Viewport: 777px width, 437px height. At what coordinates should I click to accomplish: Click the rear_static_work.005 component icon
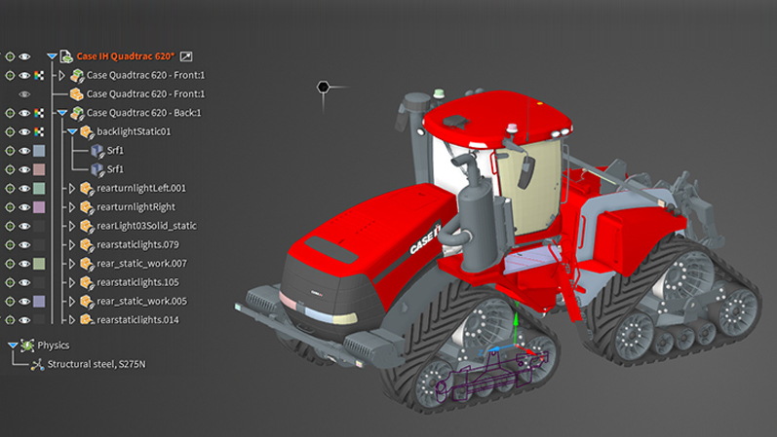tap(87, 301)
